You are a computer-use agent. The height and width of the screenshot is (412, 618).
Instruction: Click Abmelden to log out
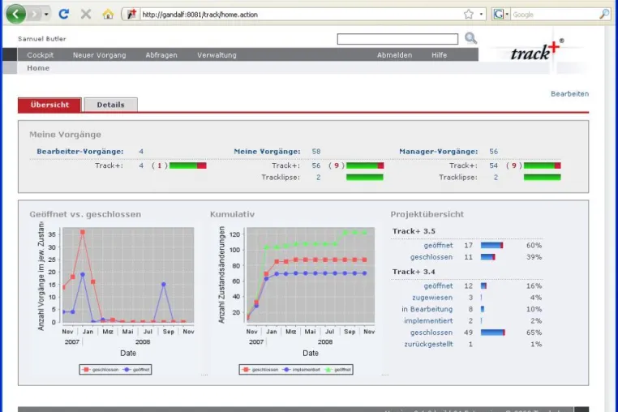point(394,55)
